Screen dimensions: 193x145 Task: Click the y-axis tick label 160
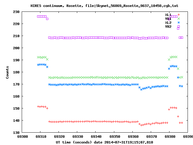(x=16, y=96)
